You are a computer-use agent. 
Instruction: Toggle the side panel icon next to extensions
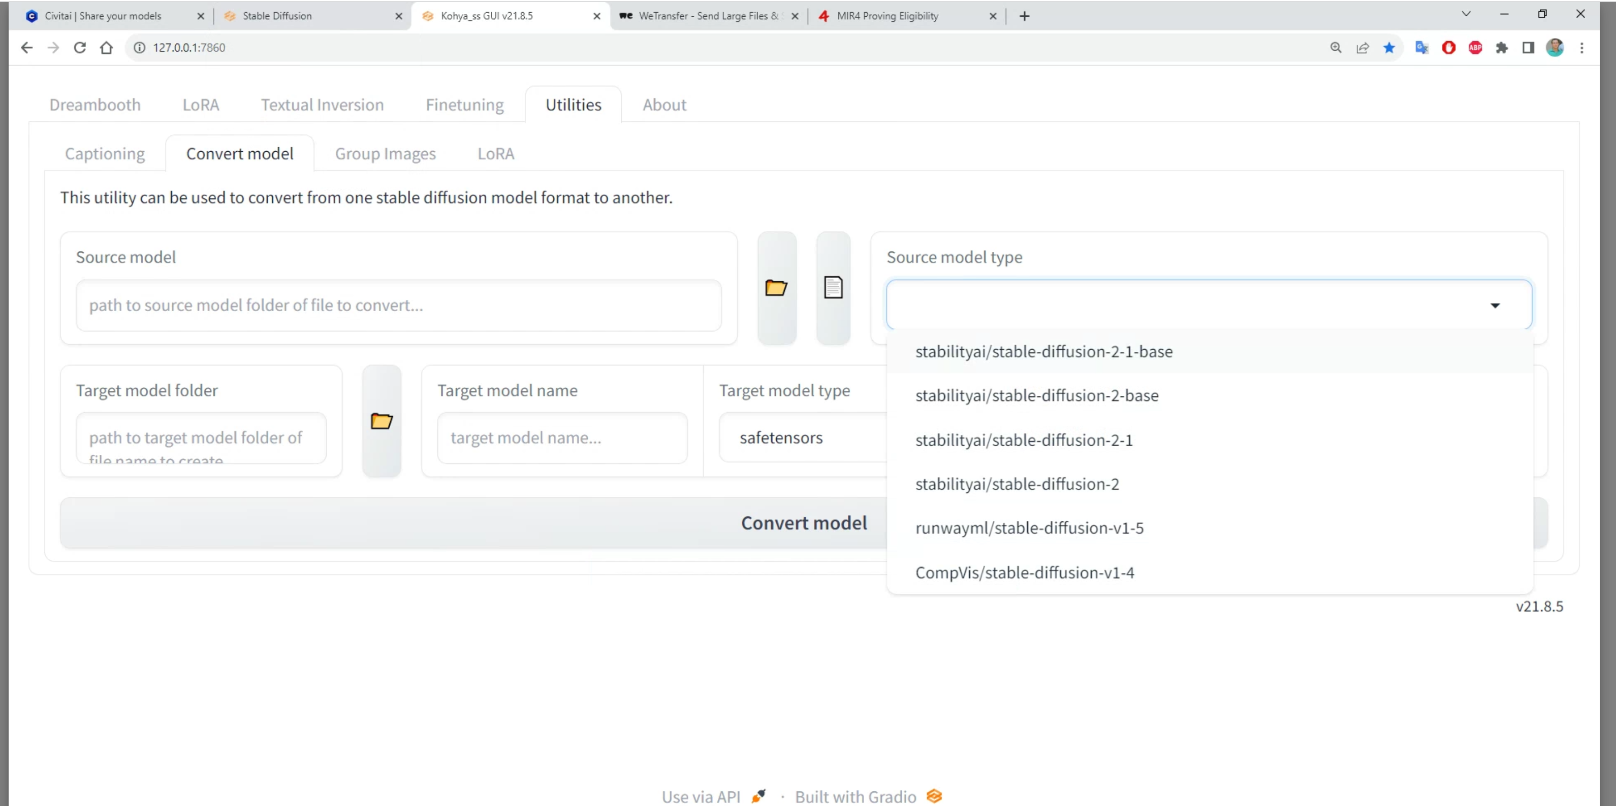tap(1528, 48)
